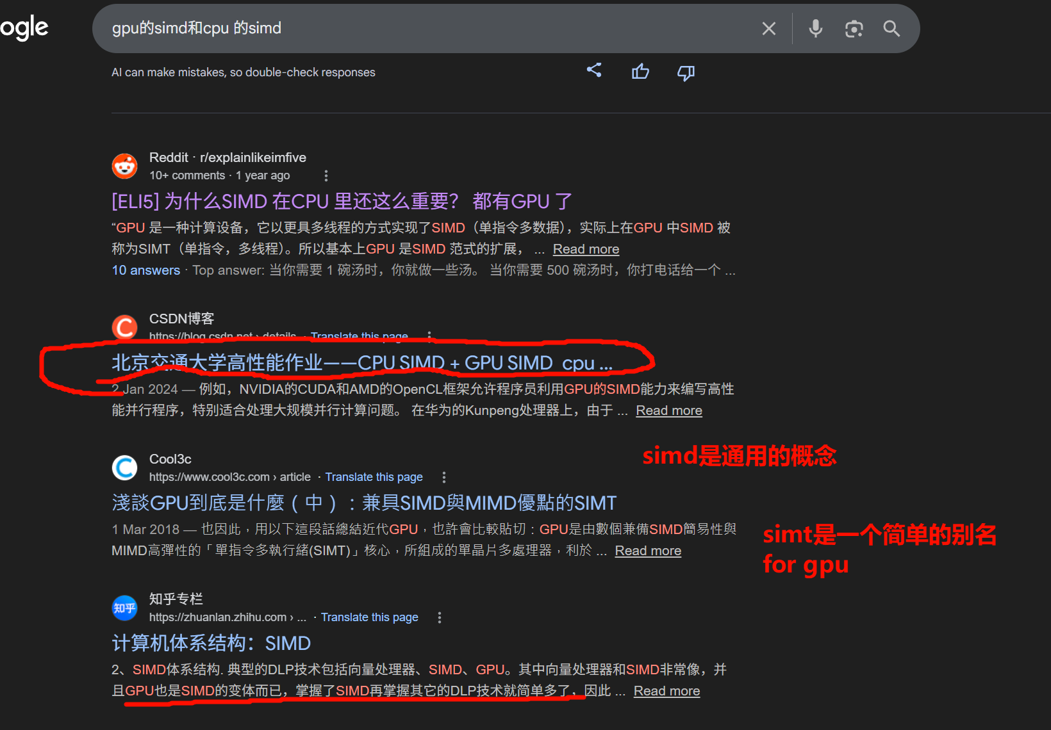
Task: Click Read more on the CSDN snippet
Action: (x=669, y=410)
